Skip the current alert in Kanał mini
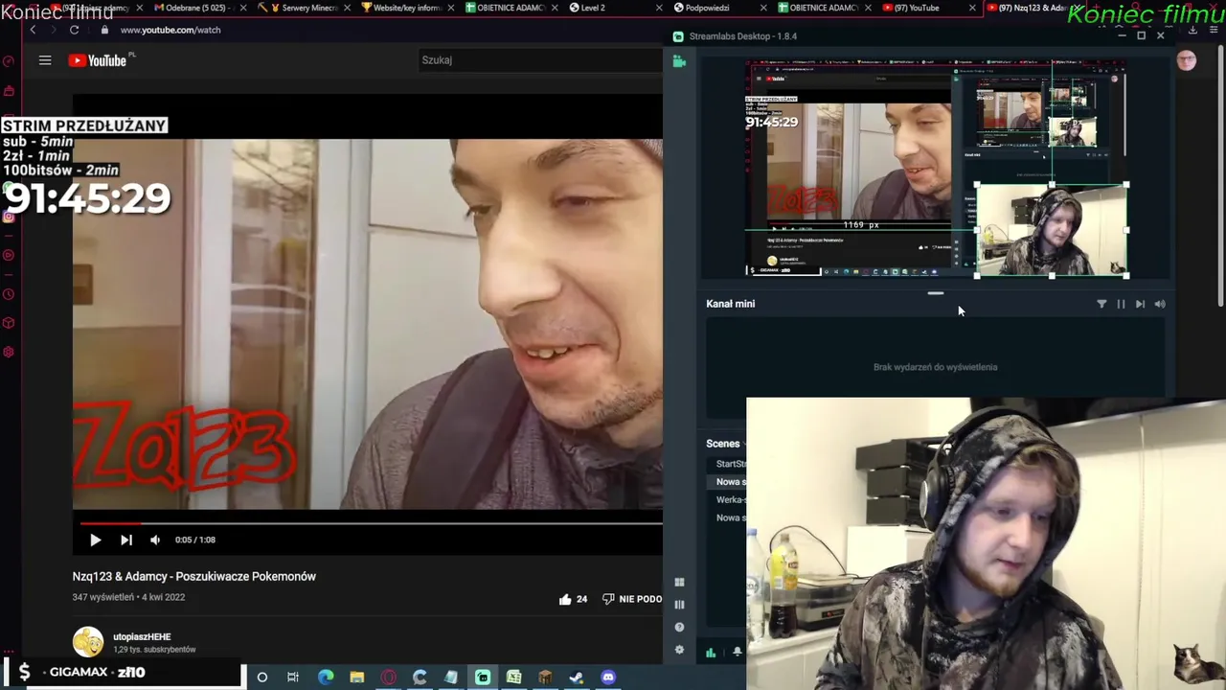The height and width of the screenshot is (690, 1226). [1140, 304]
